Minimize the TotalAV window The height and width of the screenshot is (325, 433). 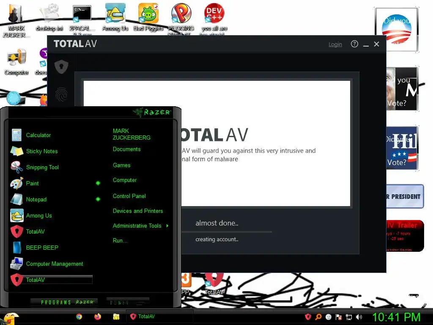point(366,44)
